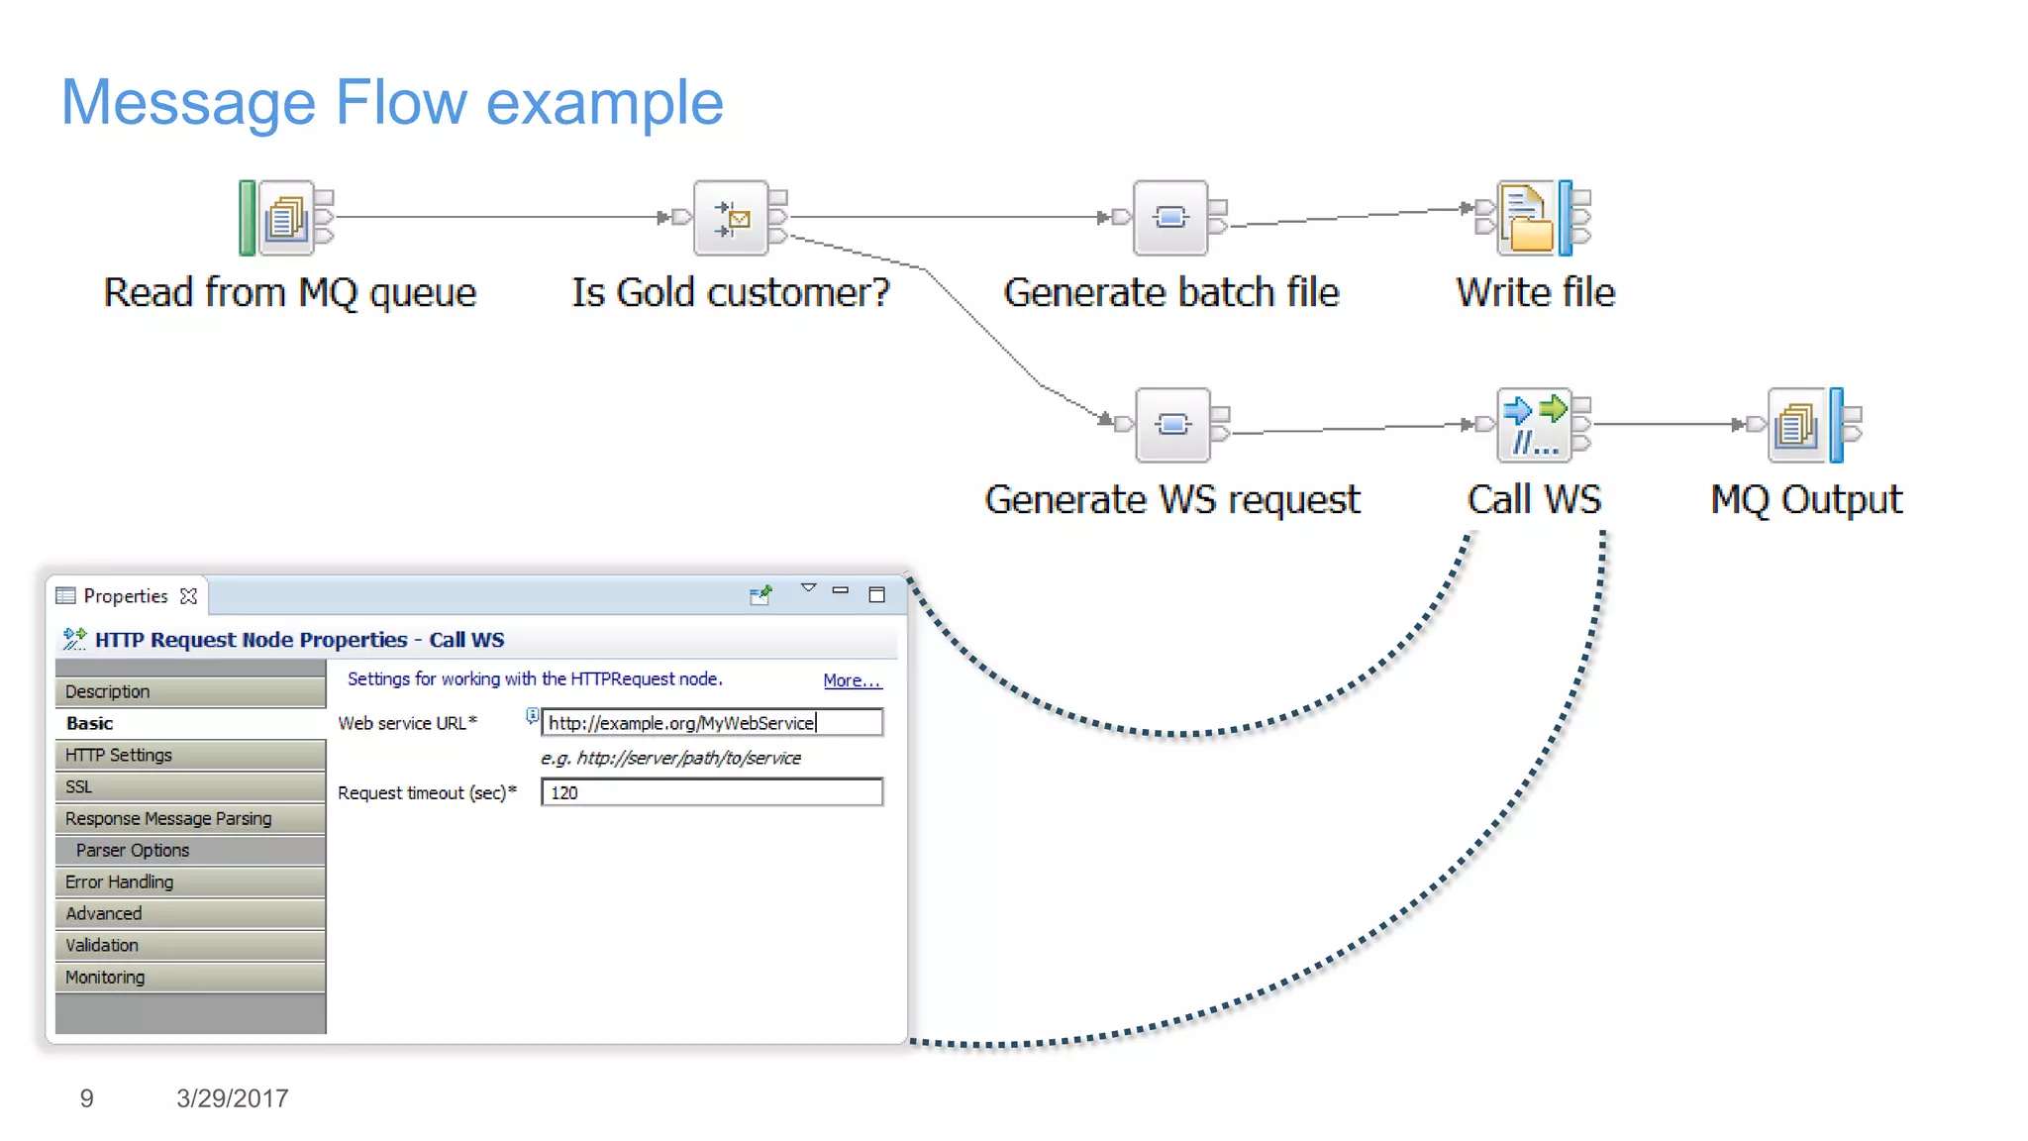Open the Description properties tab
Viewport: 2028px width, 1141px height.
(190, 691)
